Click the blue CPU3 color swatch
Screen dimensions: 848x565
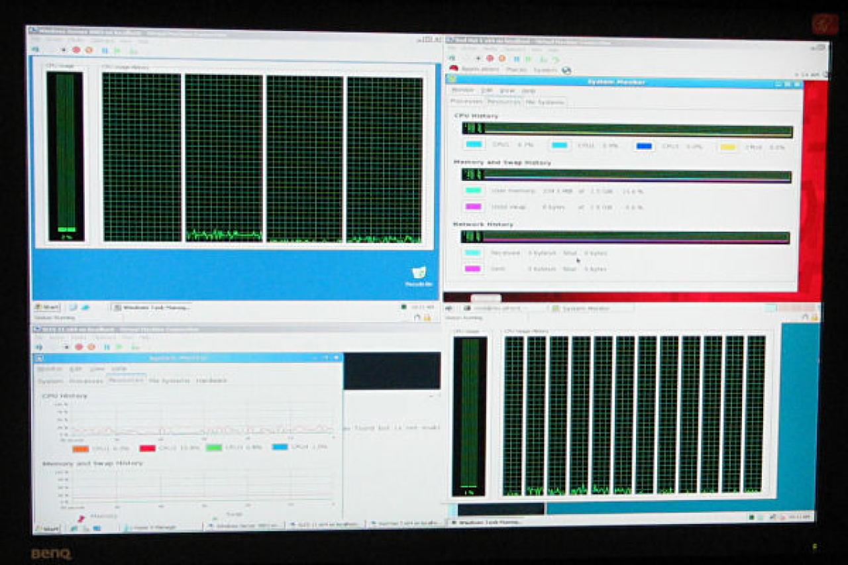pyautogui.click(x=644, y=146)
